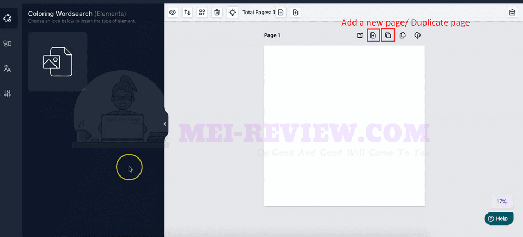Image resolution: width=523 pixels, height=237 pixels.
Task: Click the reorder up-down arrows icon
Action: pyautogui.click(x=187, y=13)
